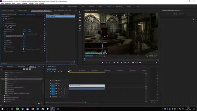Toggle timeline snap magnet icon

(51, 72)
